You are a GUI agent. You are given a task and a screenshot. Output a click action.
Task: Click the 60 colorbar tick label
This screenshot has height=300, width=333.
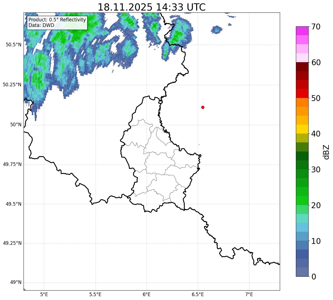point(316,62)
